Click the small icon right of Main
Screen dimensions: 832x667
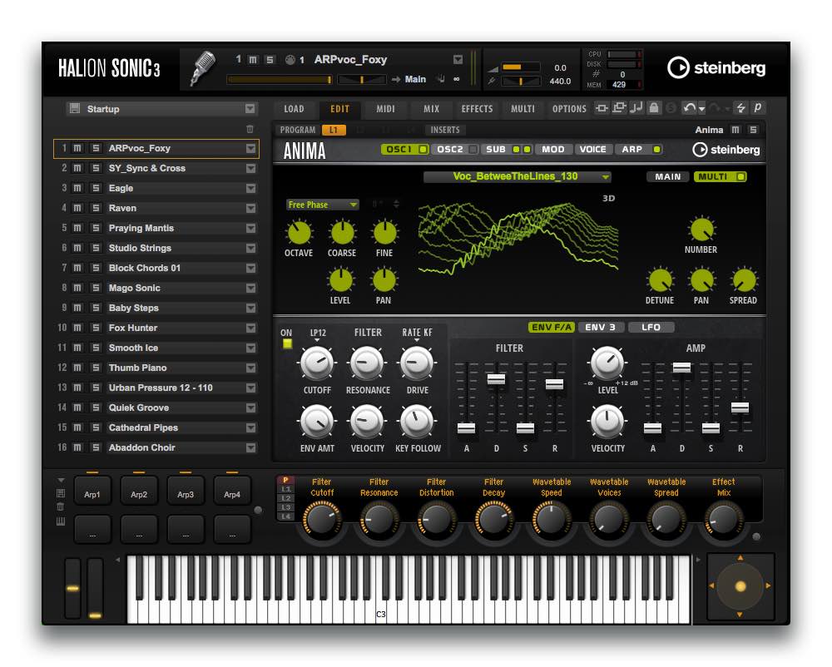(440, 79)
